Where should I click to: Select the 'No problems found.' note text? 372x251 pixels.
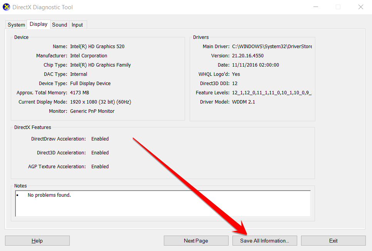pos(49,195)
